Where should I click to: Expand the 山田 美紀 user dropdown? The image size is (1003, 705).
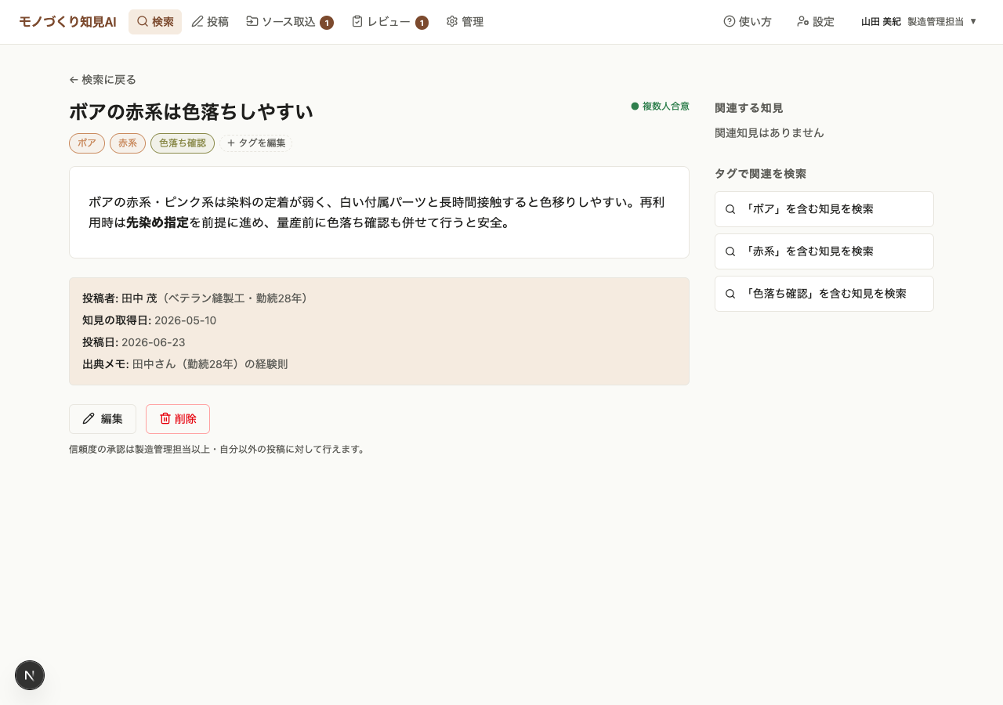coord(919,22)
